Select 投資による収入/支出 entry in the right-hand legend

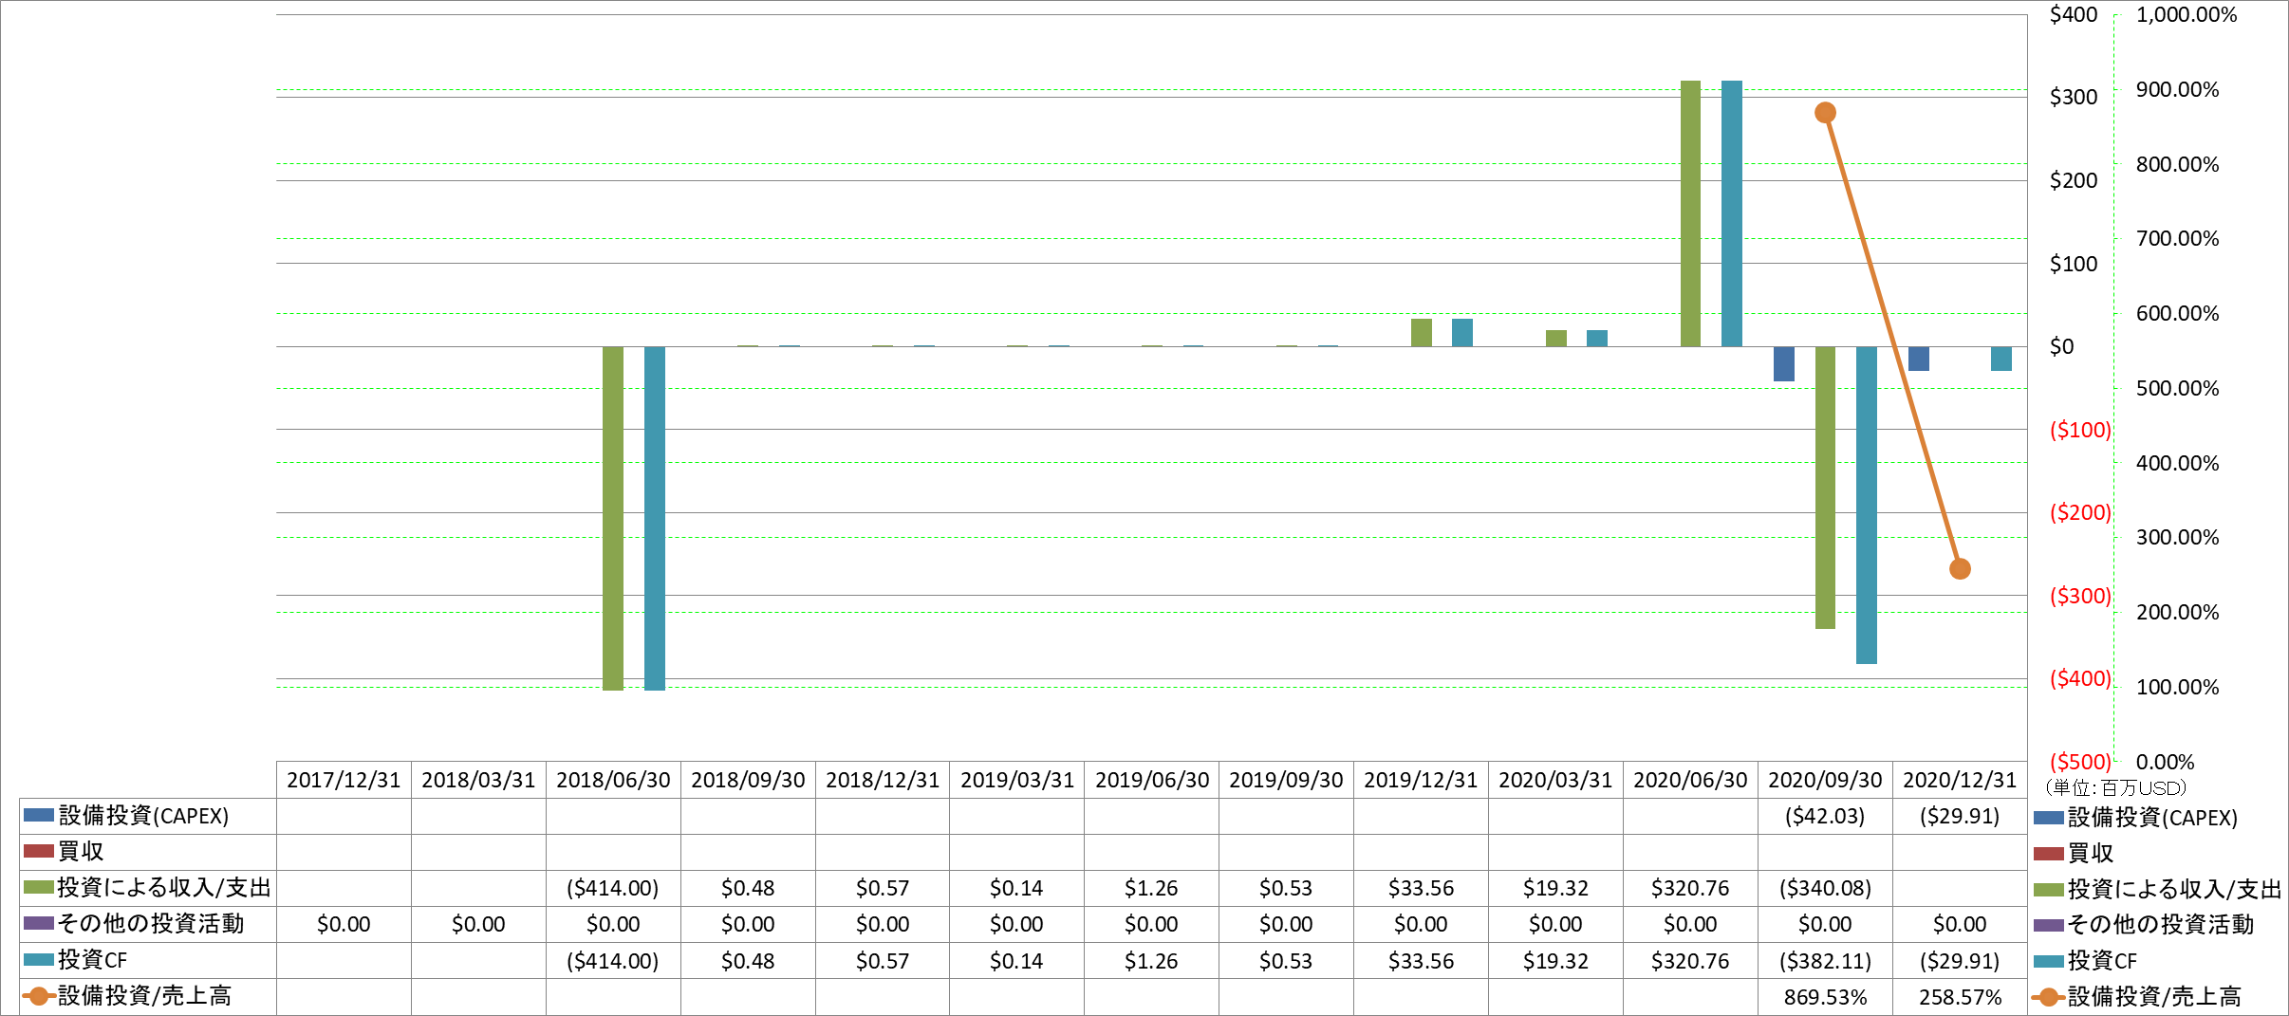[2158, 889]
